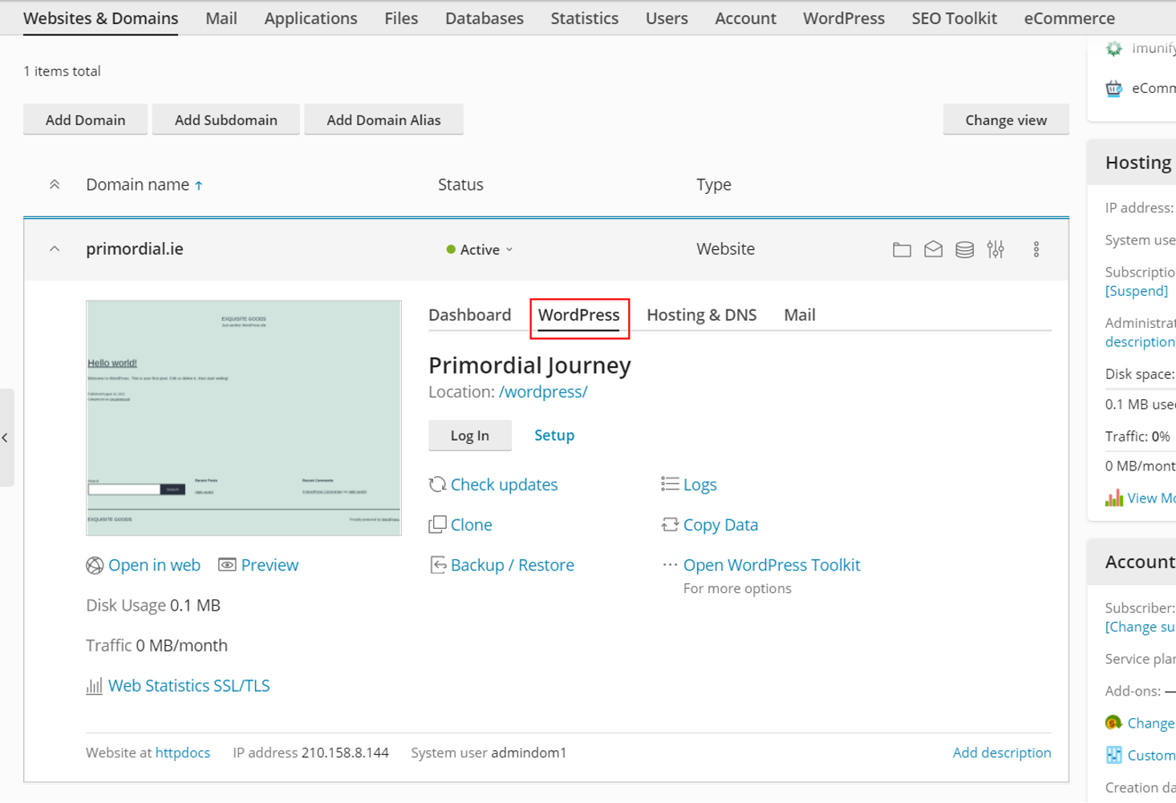Click the website preview thumbnail
The image size is (1176, 803).
click(x=244, y=416)
